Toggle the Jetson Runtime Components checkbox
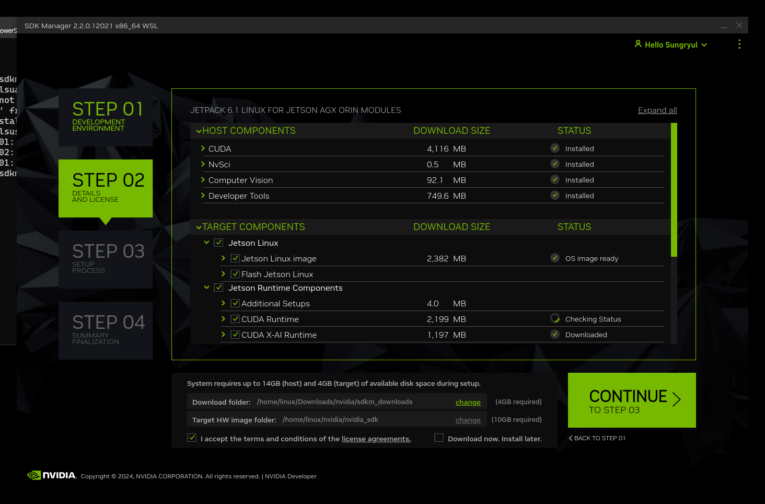Viewport: 765px width, 504px height. point(219,288)
